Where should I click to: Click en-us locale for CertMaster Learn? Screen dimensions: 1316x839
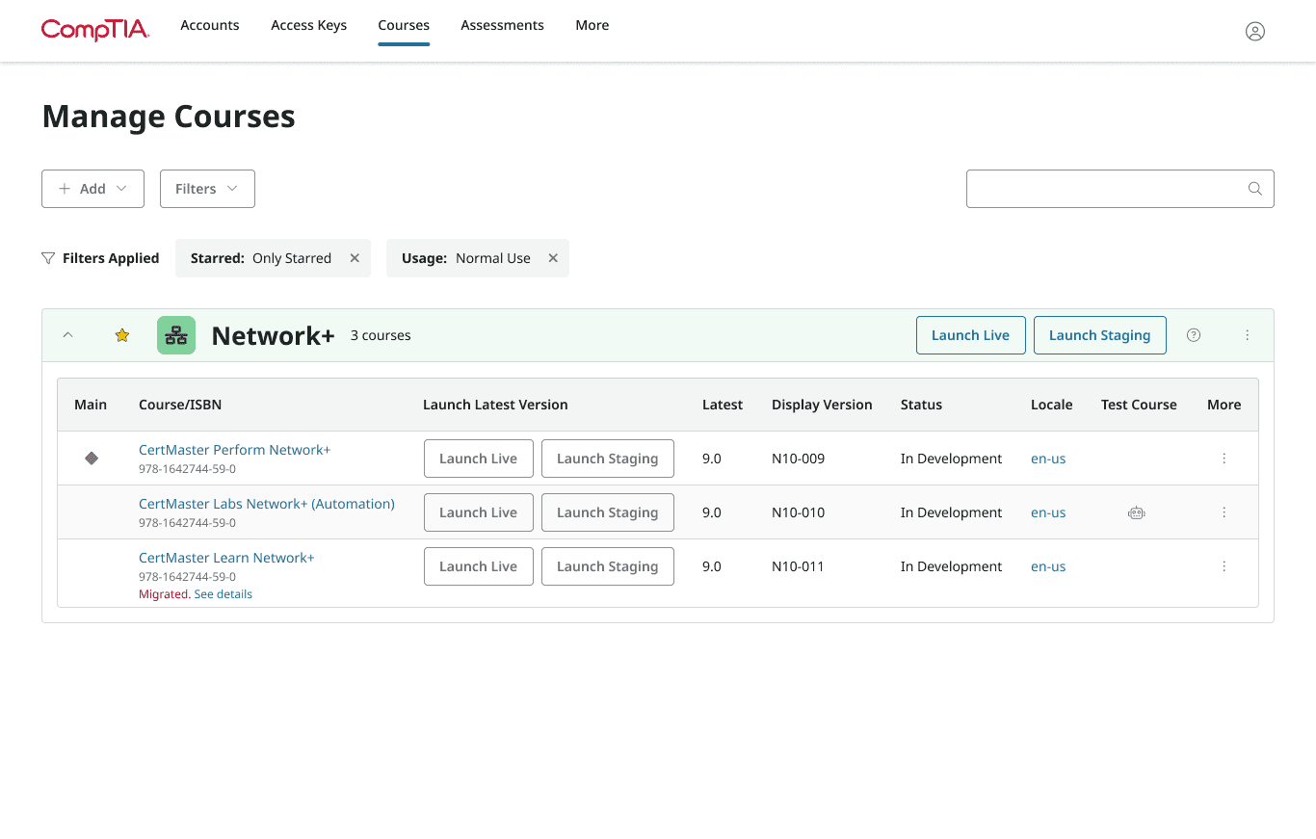(x=1048, y=566)
